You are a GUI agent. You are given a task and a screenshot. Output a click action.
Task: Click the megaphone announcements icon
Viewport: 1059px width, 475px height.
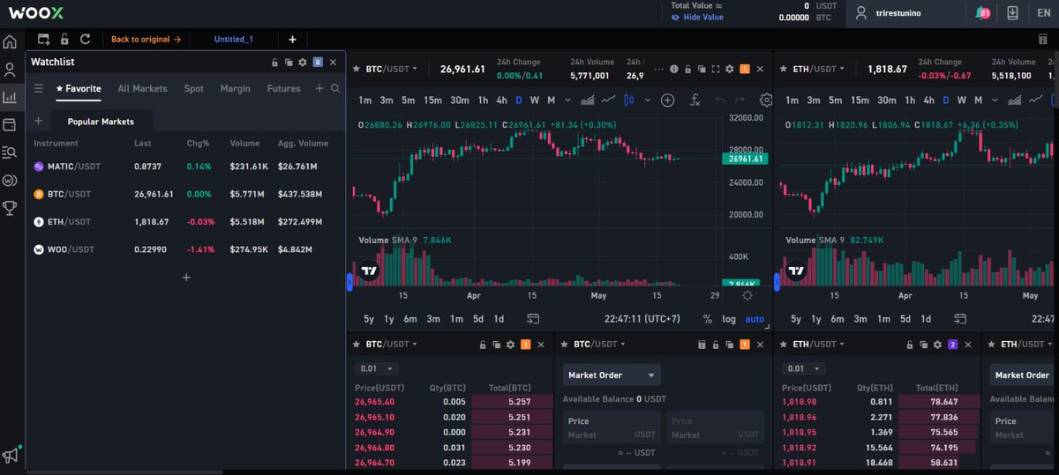pyautogui.click(x=10, y=455)
